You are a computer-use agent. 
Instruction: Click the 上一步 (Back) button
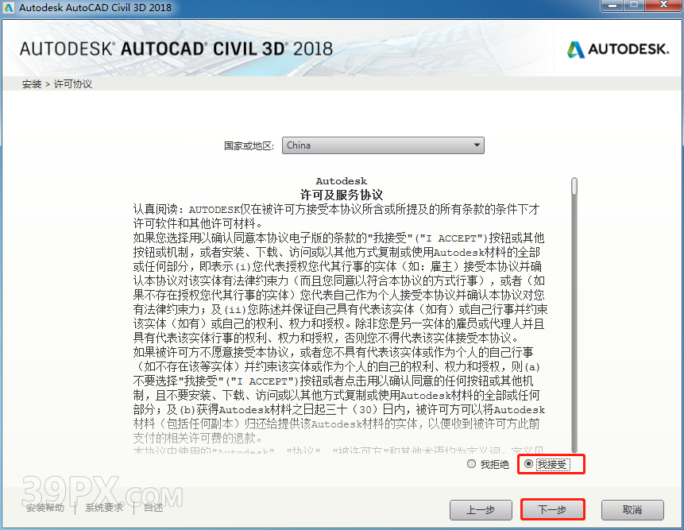[481, 509]
